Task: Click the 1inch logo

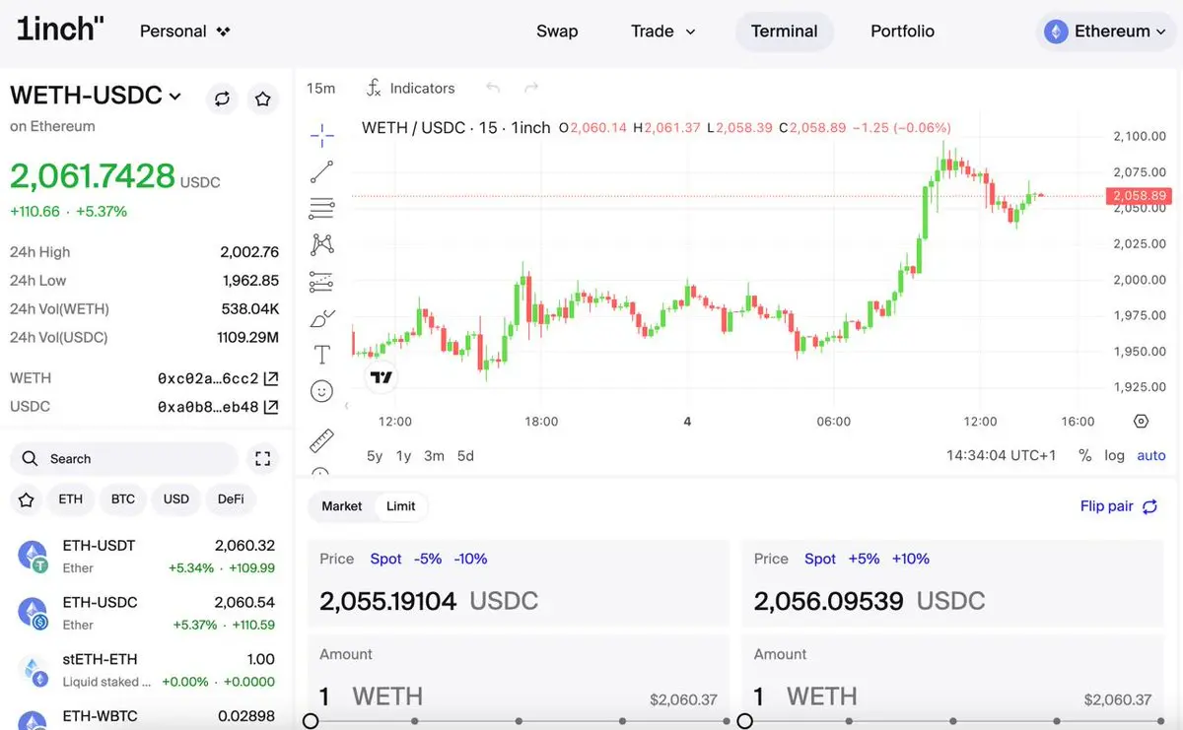Action: (60, 29)
